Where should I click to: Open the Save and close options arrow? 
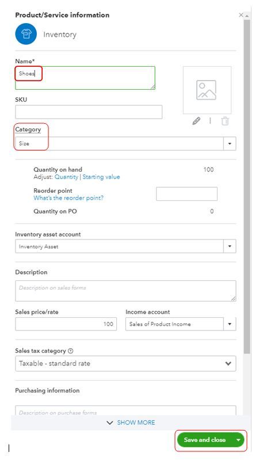tap(238, 440)
